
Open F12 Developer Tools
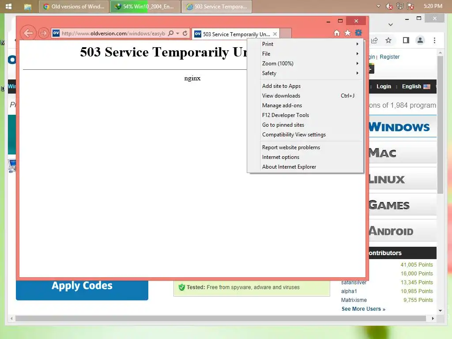click(x=305, y=115)
